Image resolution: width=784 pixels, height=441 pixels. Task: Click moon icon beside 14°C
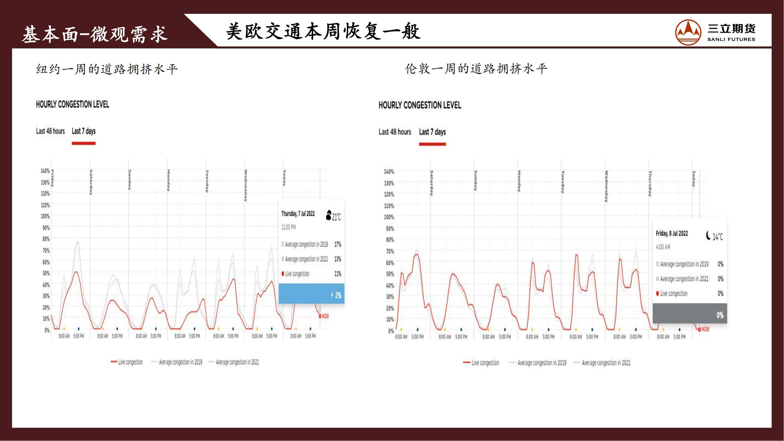[x=708, y=235]
